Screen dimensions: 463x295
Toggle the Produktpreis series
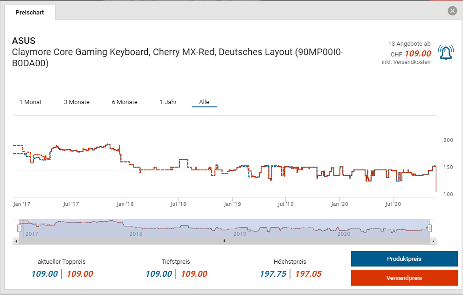pyautogui.click(x=404, y=259)
